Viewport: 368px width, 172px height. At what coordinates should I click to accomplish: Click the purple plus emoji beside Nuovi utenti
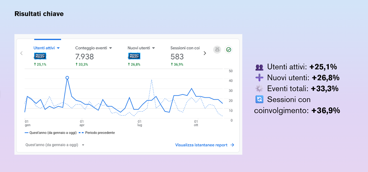click(259, 78)
